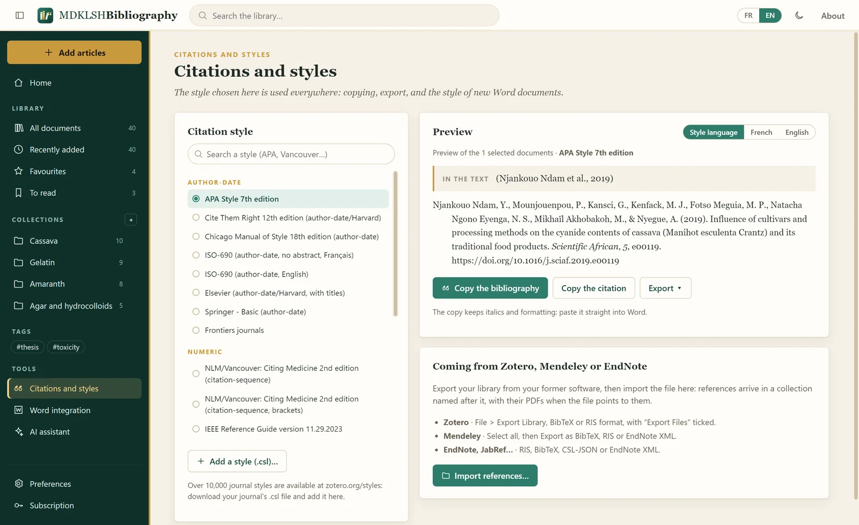
Task: Open Home from the sidebar
Action: point(74,83)
